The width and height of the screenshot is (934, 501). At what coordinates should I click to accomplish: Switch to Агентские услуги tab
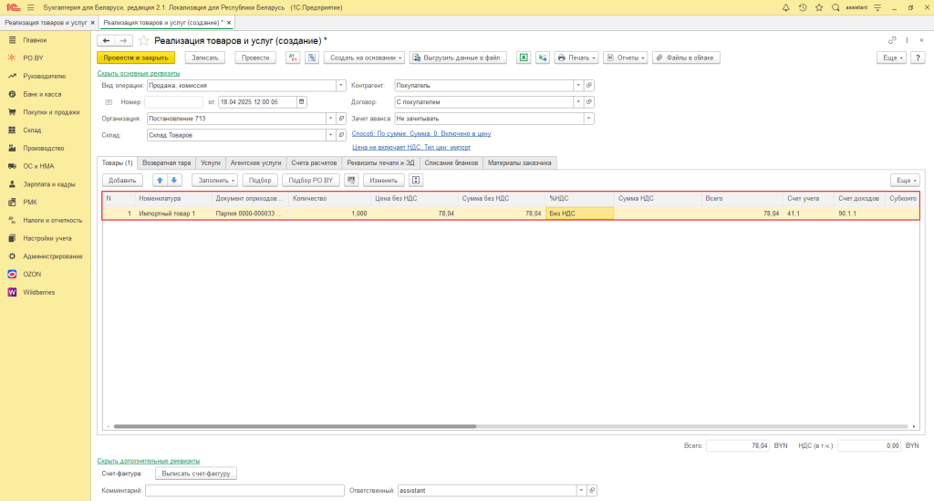tap(255, 162)
